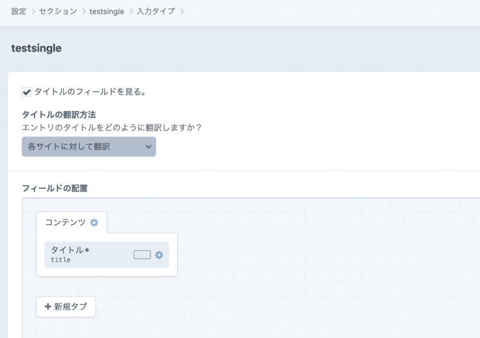The image size is (480, 338).
Task: Add a new tab with 新規タブ button
Action: coord(65,307)
